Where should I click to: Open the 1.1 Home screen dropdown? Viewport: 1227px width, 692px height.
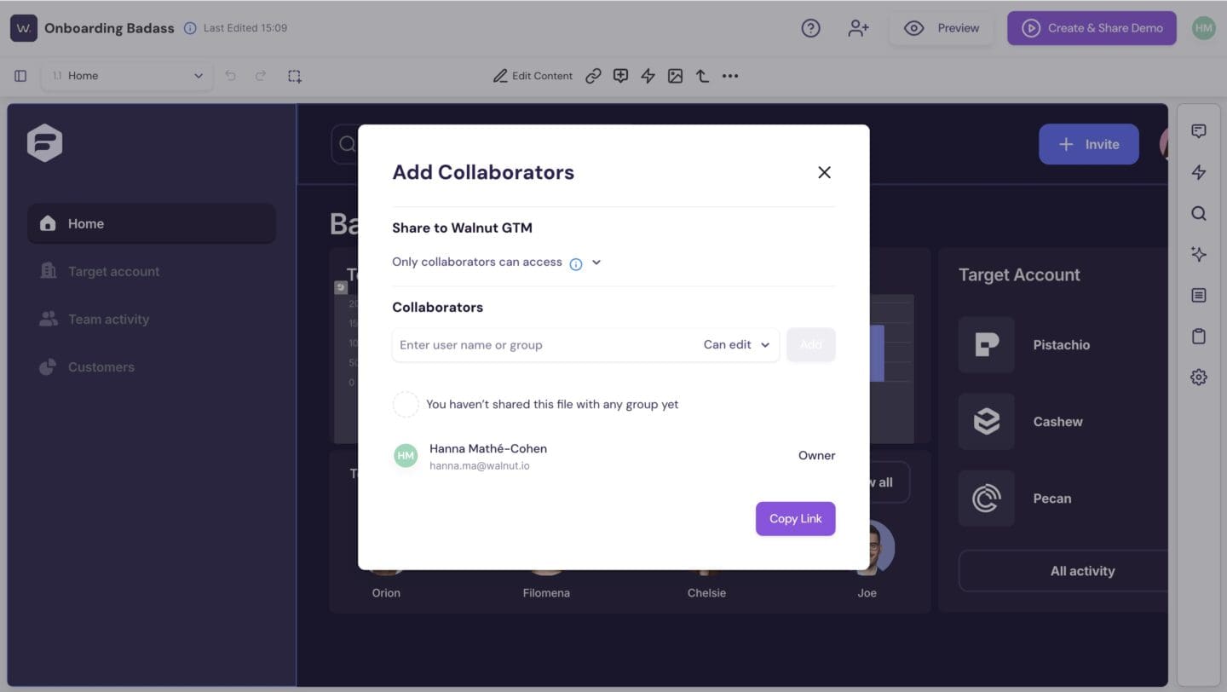[x=127, y=76]
